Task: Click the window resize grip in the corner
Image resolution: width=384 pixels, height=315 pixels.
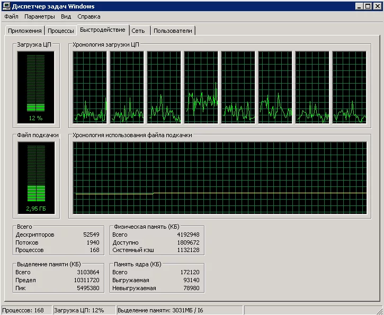Action: (379, 310)
